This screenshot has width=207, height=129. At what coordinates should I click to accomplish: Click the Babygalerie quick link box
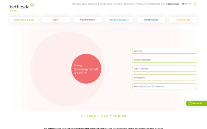pyautogui.click(x=165, y=77)
